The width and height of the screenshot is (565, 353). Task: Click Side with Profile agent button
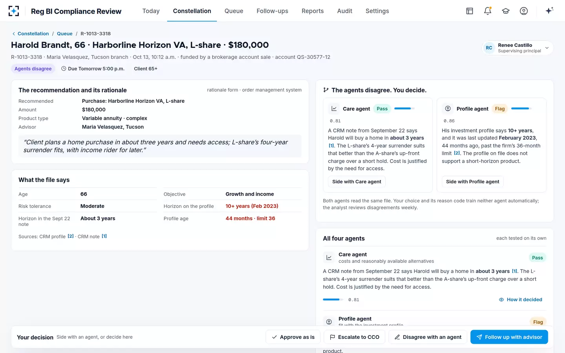tap(473, 182)
